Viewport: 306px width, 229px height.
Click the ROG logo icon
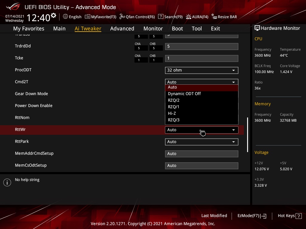[13, 7]
